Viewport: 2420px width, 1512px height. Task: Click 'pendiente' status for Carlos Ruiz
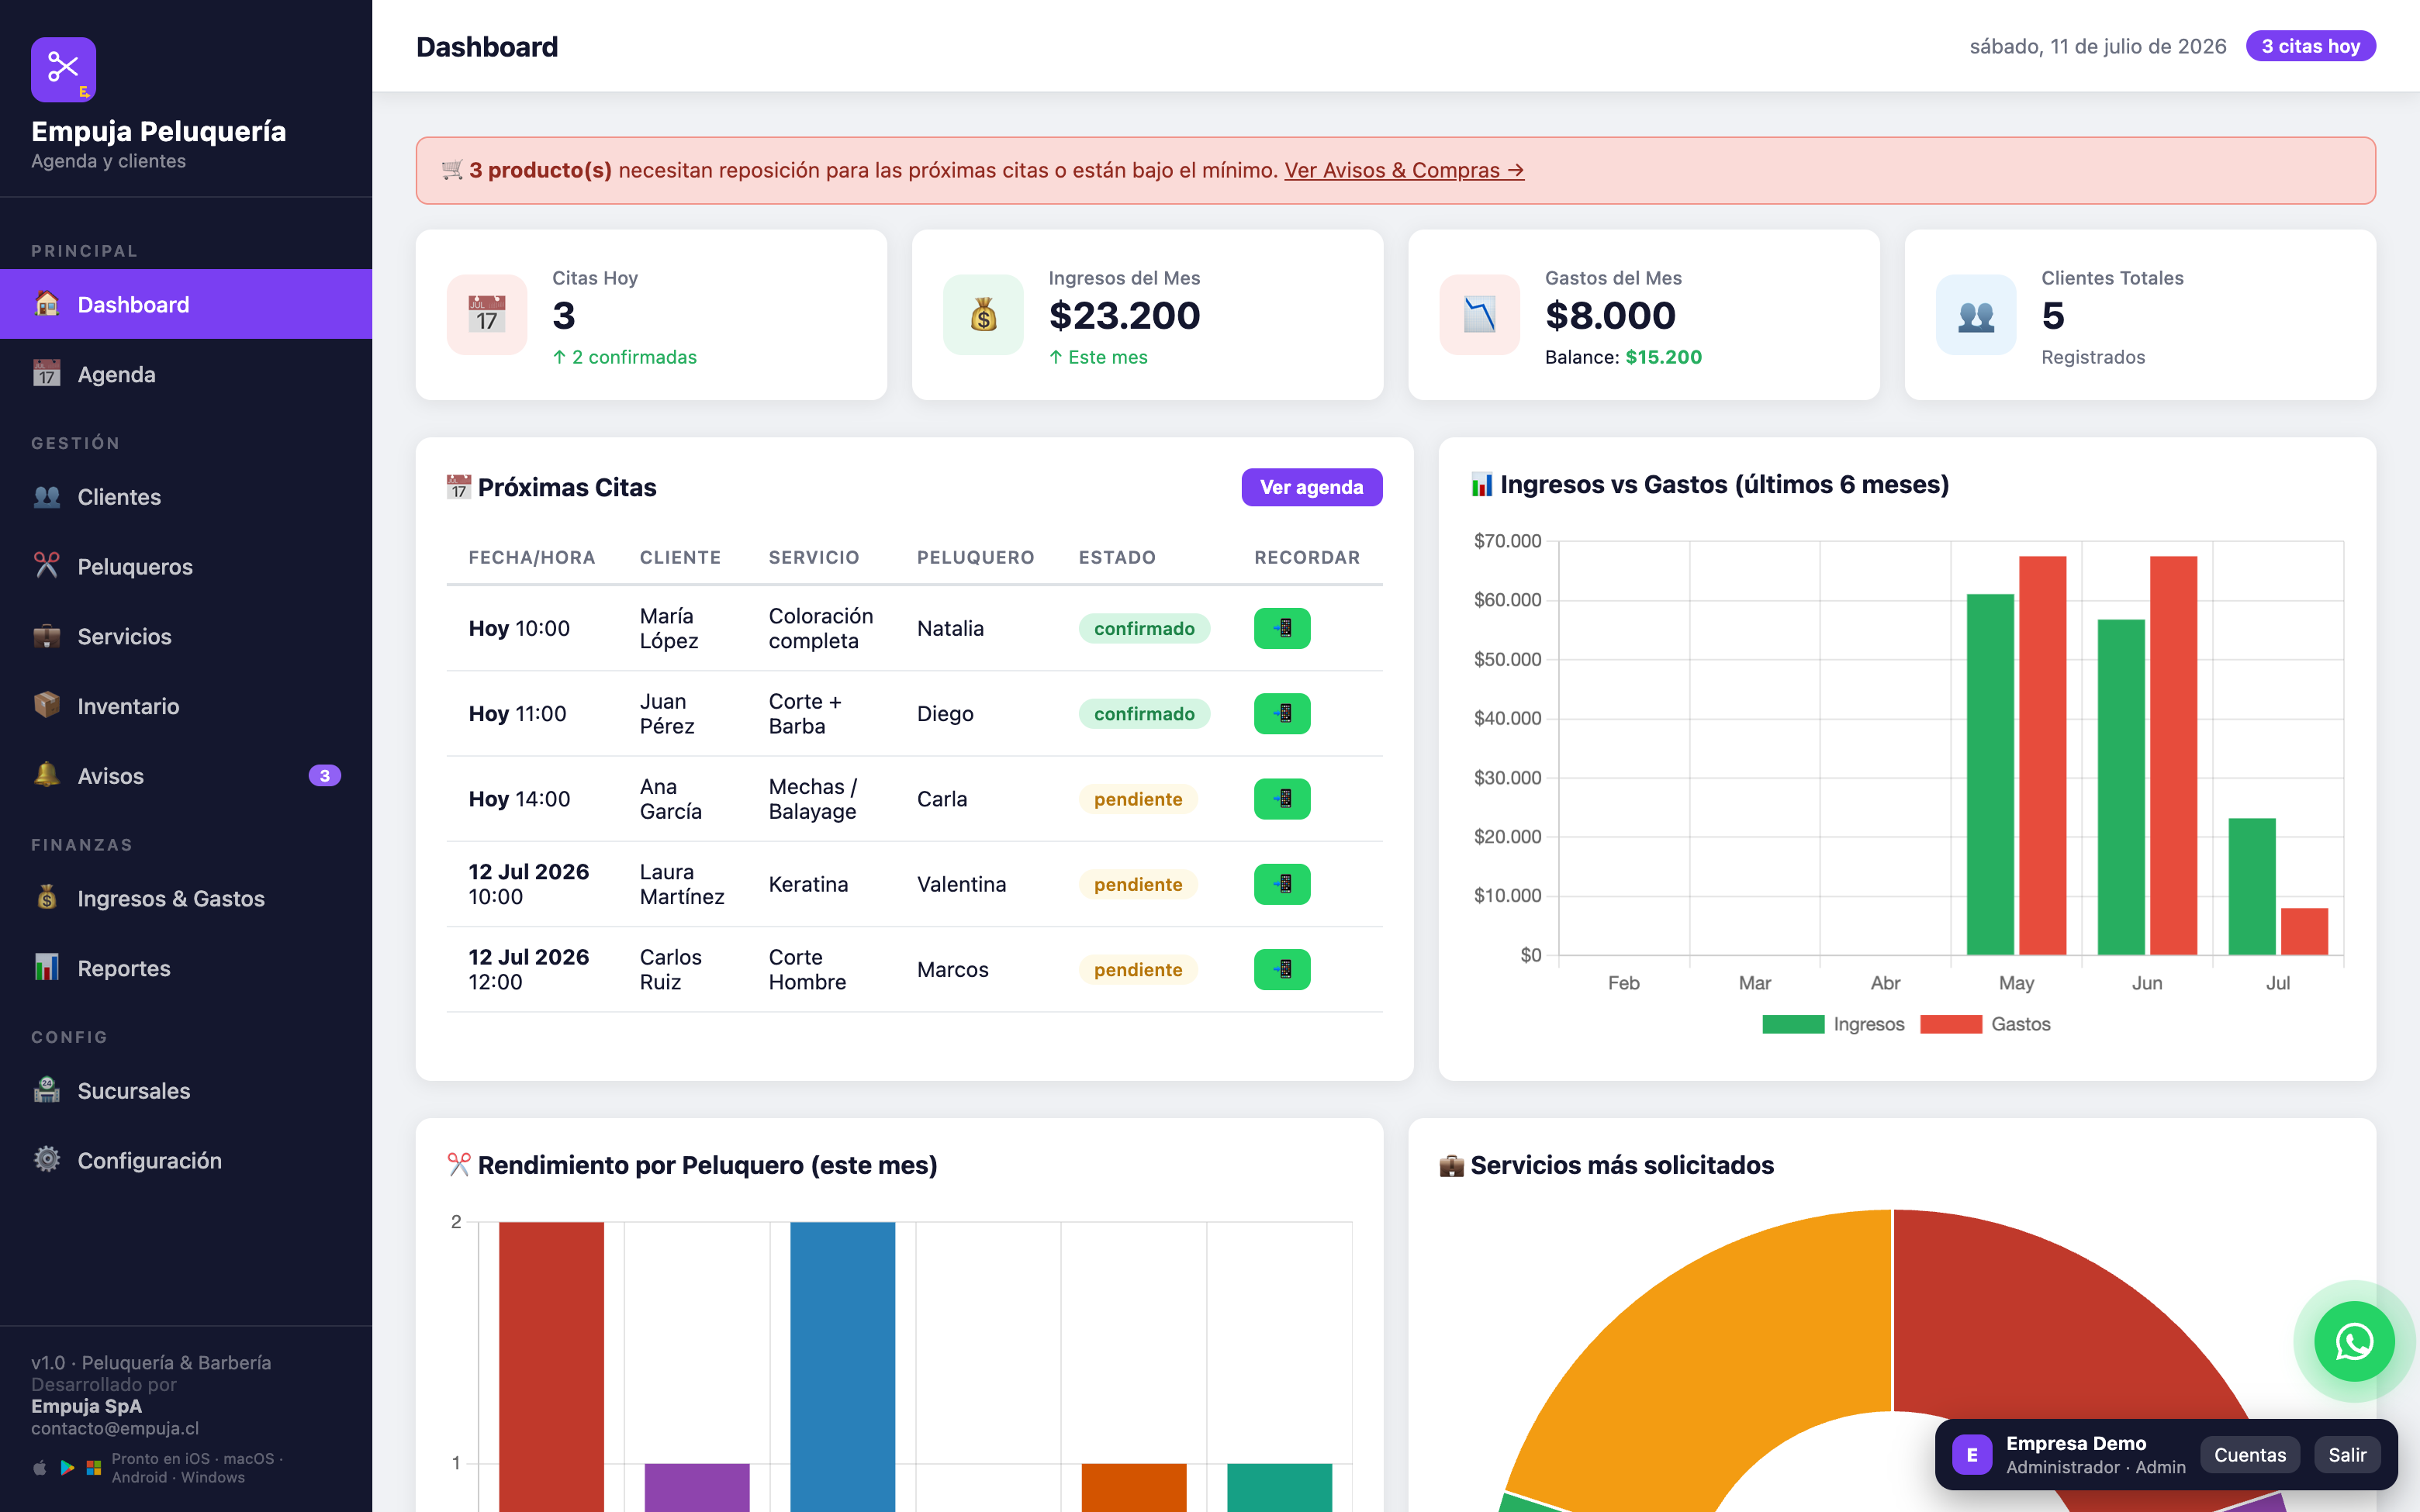tap(1138, 969)
